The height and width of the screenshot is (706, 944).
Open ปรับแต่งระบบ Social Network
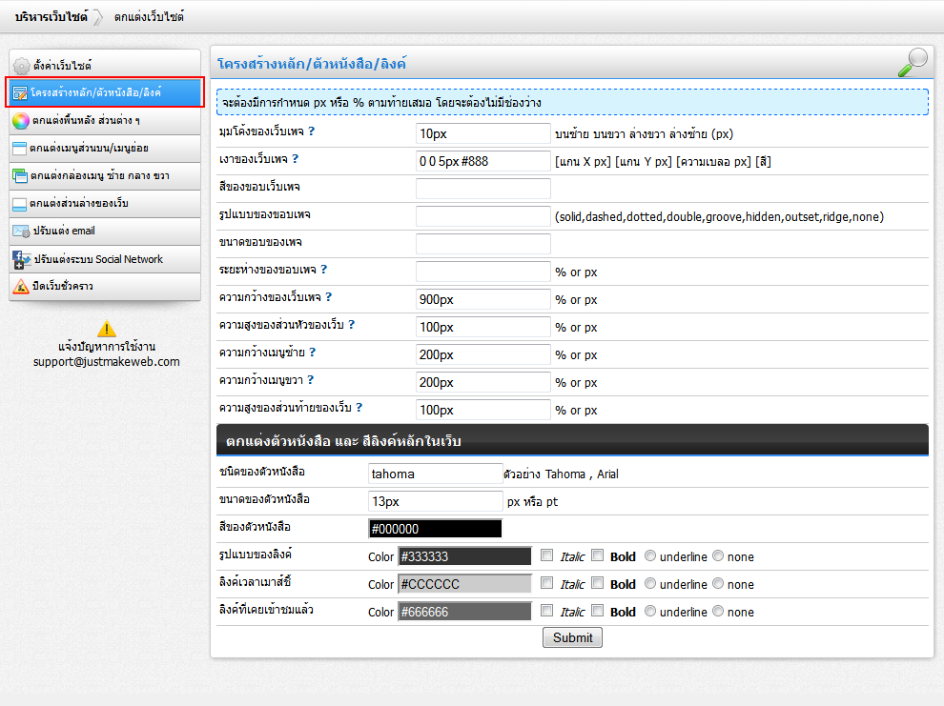[105, 259]
